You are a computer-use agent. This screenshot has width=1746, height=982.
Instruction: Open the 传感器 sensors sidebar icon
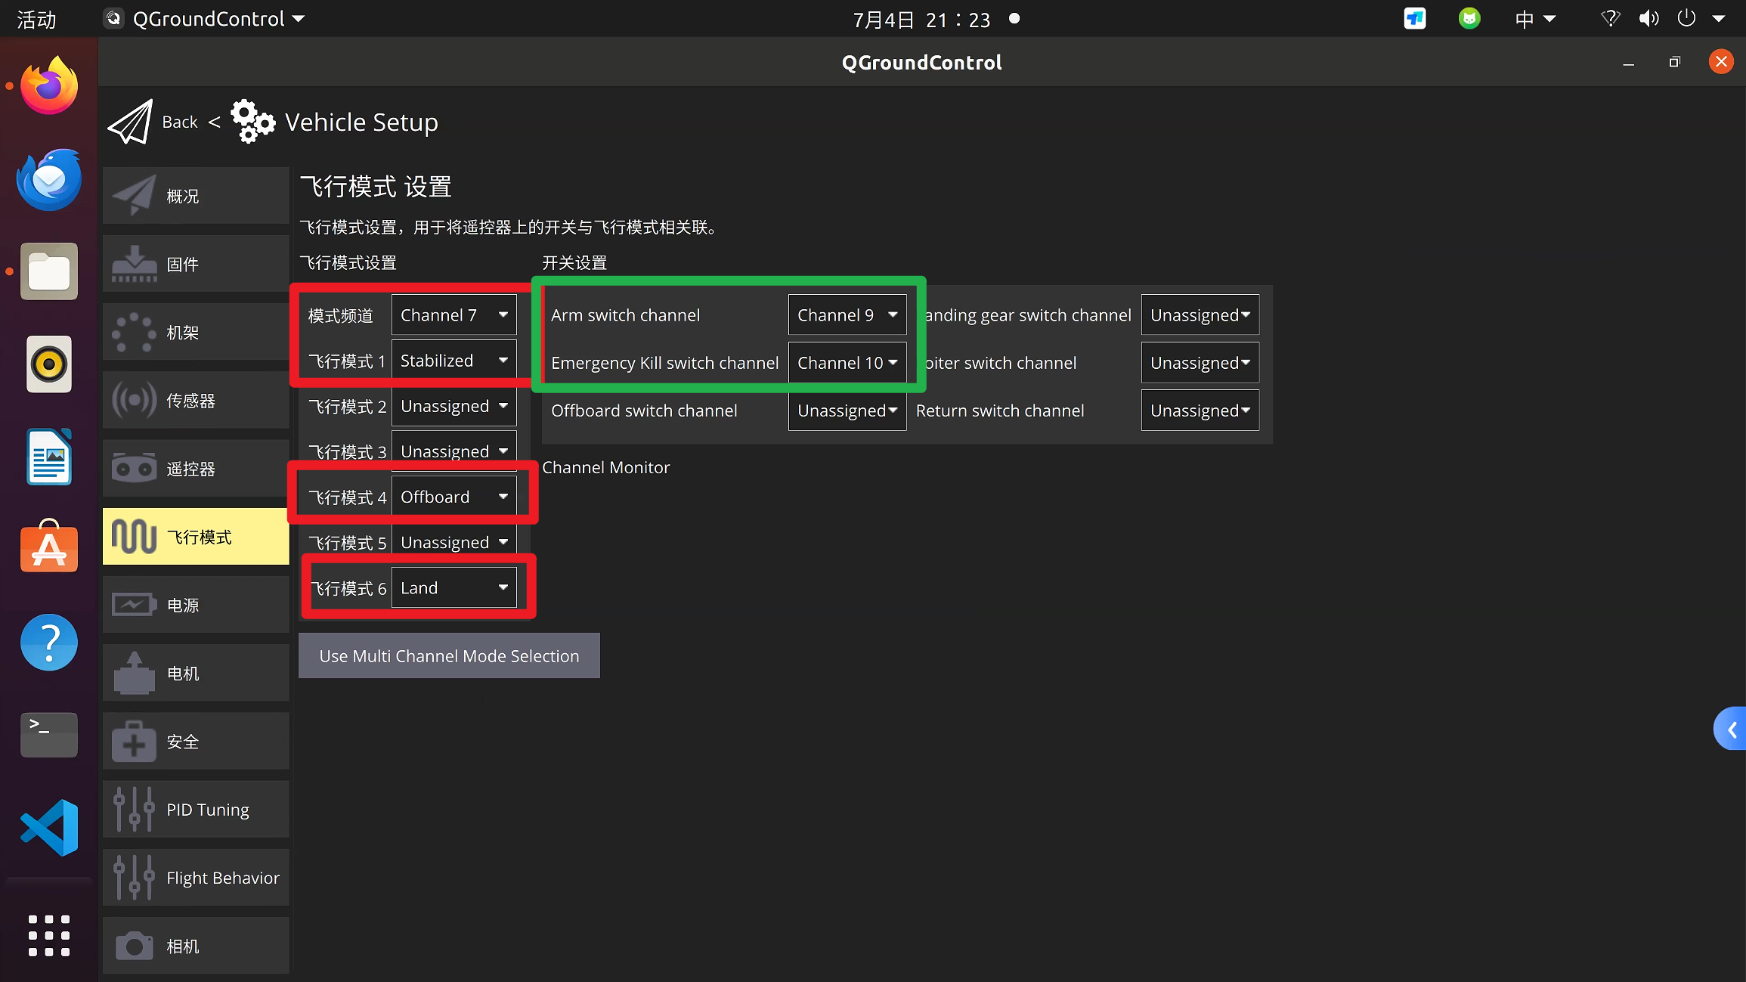point(134,400)
